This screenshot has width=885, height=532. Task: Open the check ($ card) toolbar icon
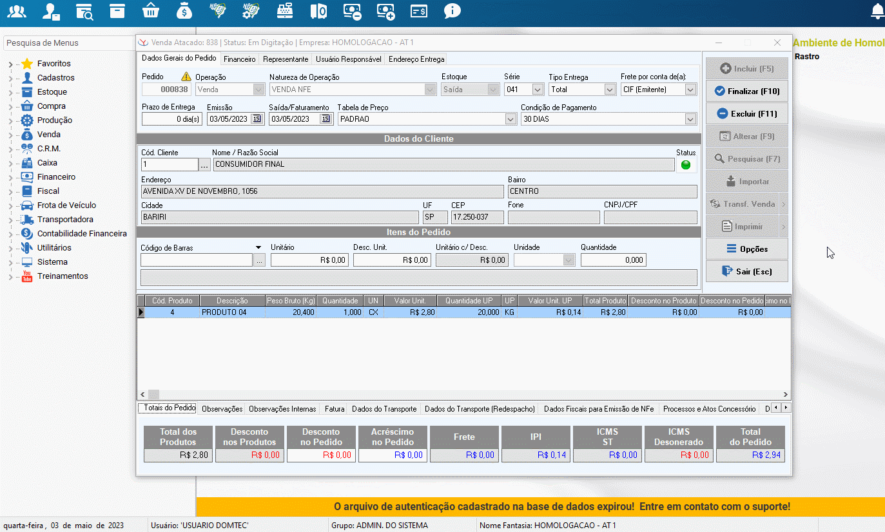[x=419, y=11]
